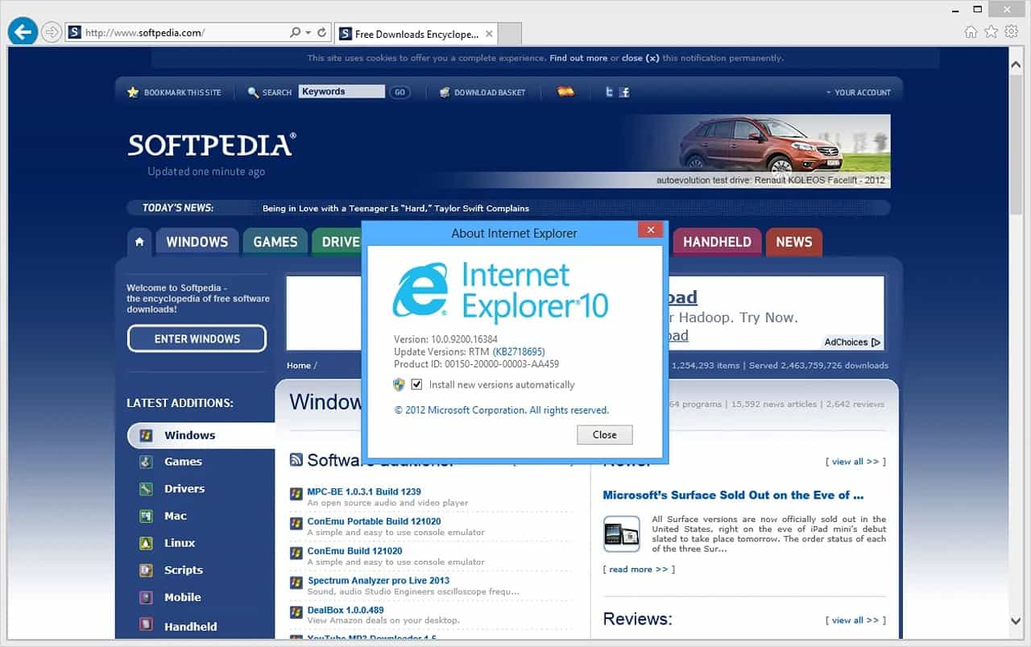Screen dimensions: 1031x647
Task: Select Linux in Latest Additions list
Action: [180, 543]
